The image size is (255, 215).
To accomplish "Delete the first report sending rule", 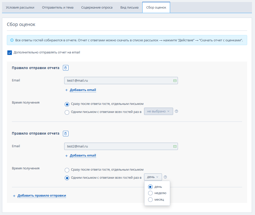I will coord(65,68).
